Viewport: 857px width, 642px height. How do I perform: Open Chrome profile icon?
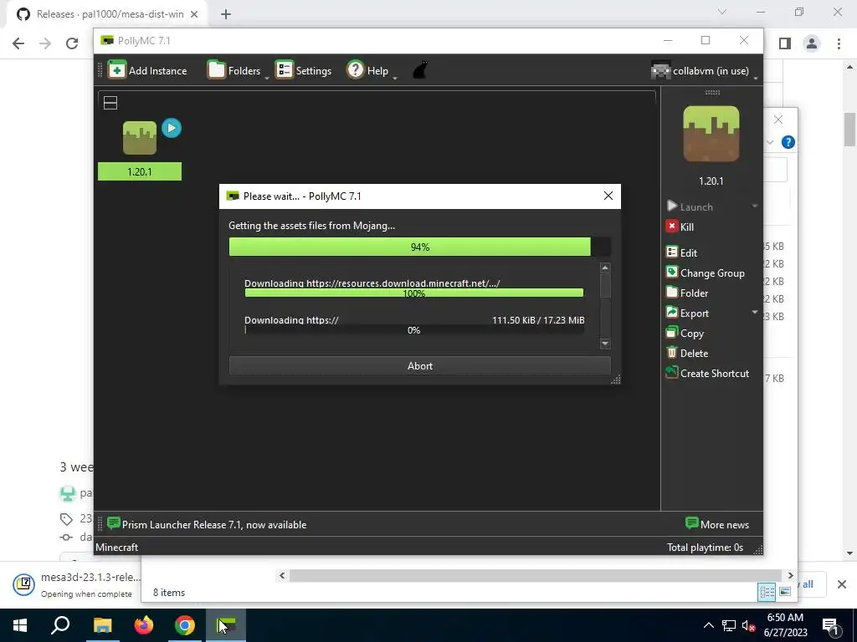click(x=812, y=43)
